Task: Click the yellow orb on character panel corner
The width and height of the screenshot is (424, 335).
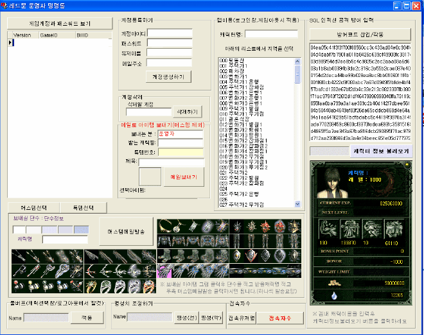Action: pos(407,164)
